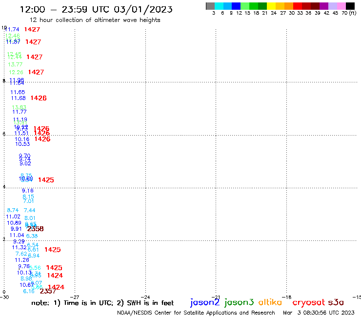Viewport: 361px width, 317px height.
Task: Click the blue wave height 11.04
Action: [x=17, y=235]
